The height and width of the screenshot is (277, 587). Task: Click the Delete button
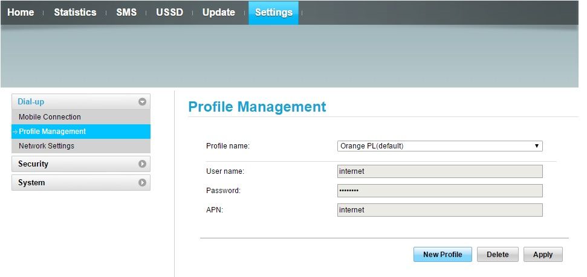tap(498, 254)
